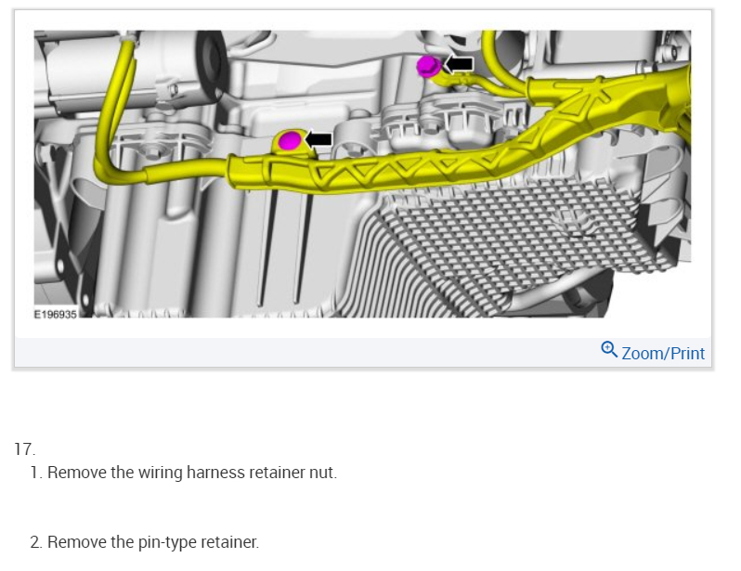The width and height of the screenshot is (741, 571).
Task: Select the text 'Remove the wiring harness retainer nut.'
Action: tap(192, 473)
